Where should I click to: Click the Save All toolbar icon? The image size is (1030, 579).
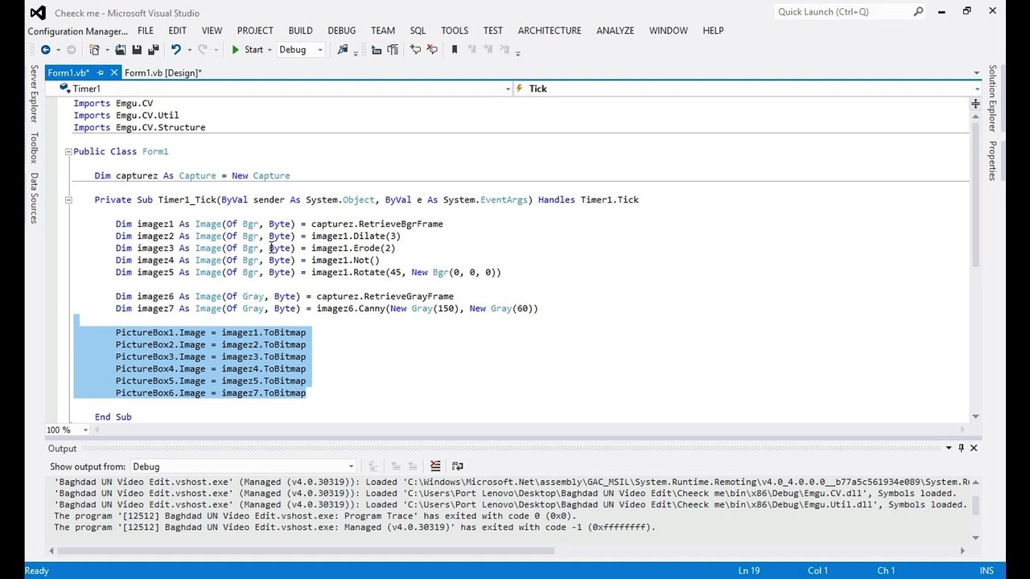152,50
